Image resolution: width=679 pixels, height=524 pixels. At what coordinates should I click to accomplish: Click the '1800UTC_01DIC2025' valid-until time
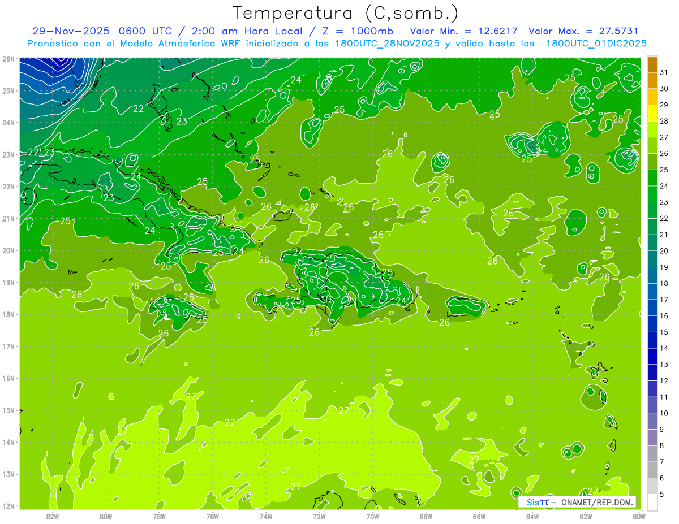[596, 44]
